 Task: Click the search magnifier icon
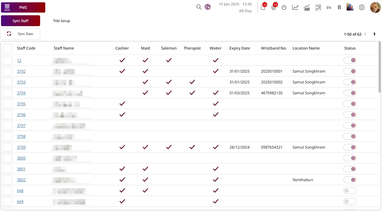point(199,7)
